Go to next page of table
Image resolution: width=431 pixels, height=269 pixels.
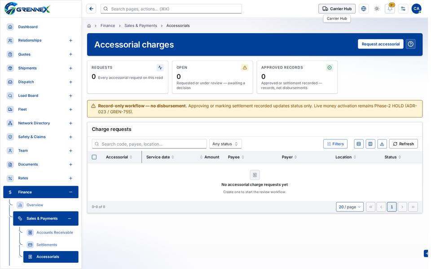pos(402,207)
